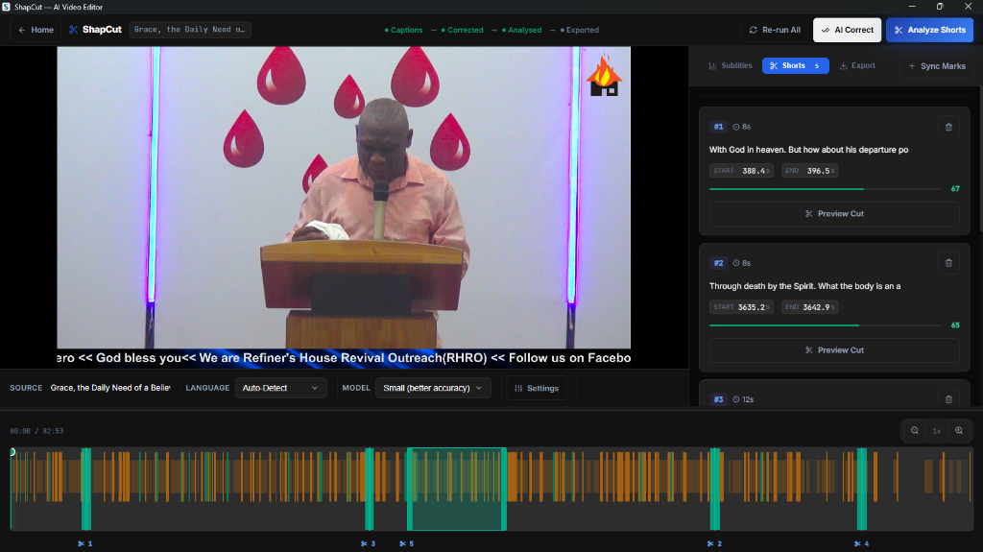This screenshot has height=552, width=983.
Task: Click the #2 badge on second short
Action: [718, 263]
